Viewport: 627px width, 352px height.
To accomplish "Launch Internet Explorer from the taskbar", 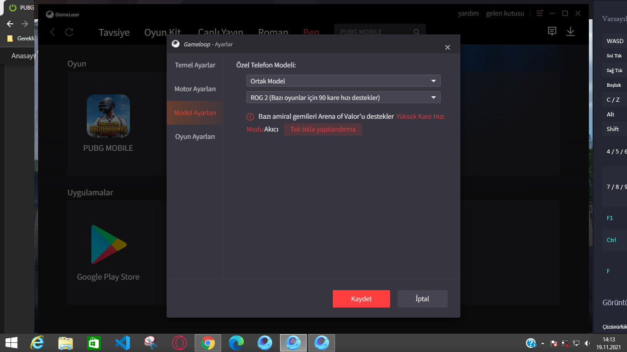I will 37,342.
